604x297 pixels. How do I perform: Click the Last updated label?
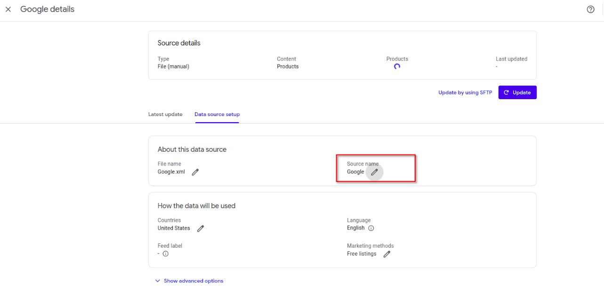coord(511,59)
